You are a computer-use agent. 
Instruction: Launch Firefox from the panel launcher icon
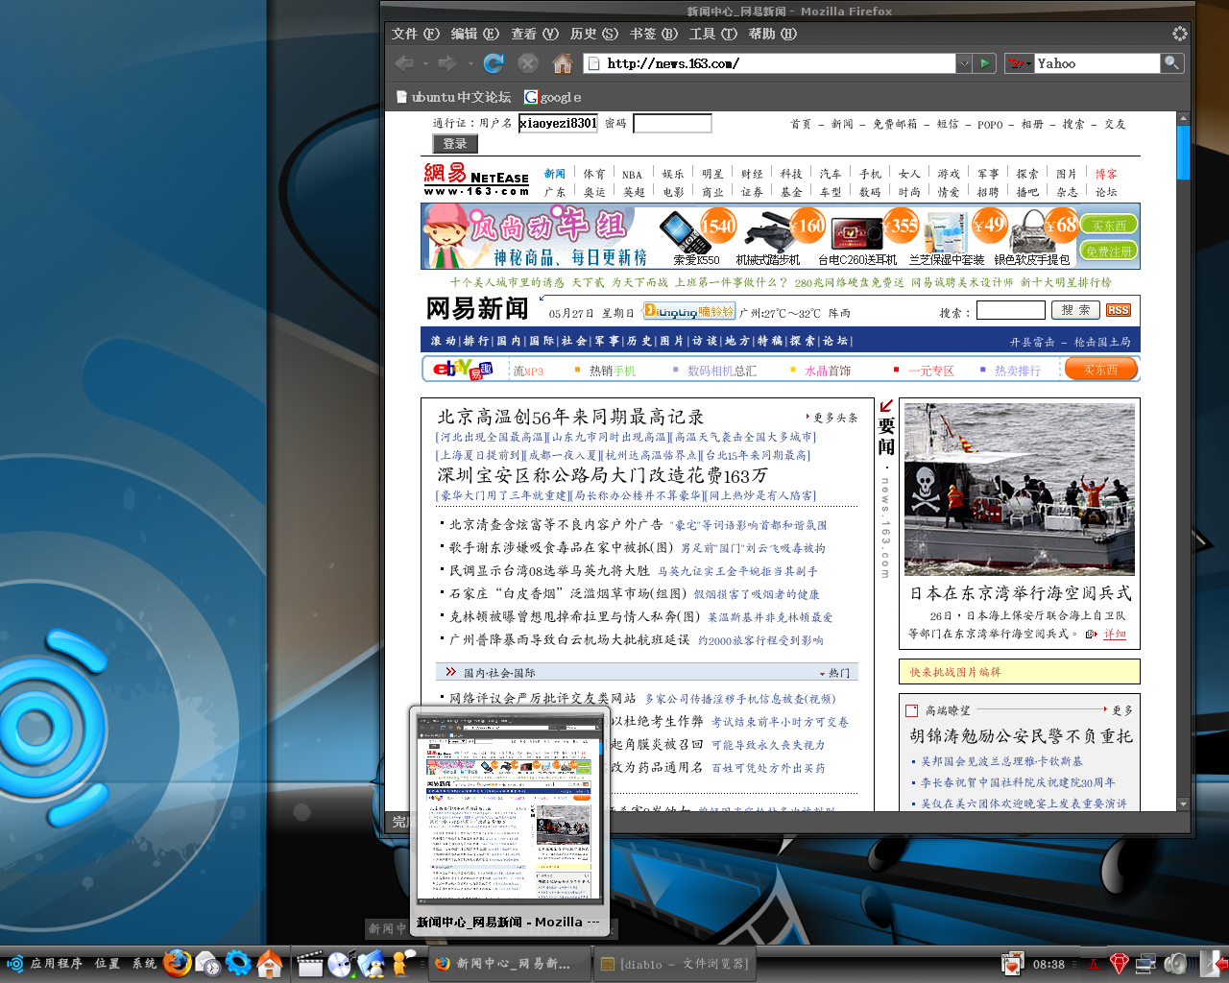(177, 963)
